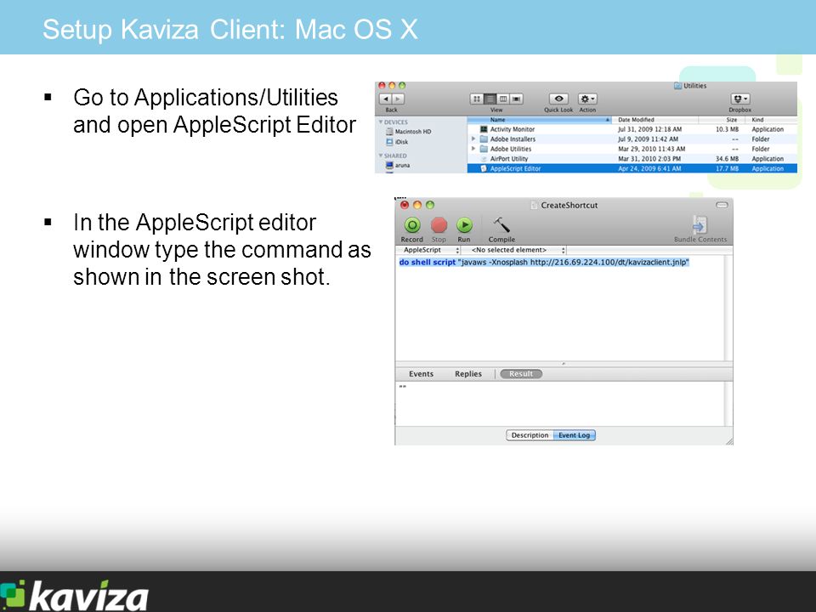Click the CreateShortcut window resize grip

pos(729,441)
